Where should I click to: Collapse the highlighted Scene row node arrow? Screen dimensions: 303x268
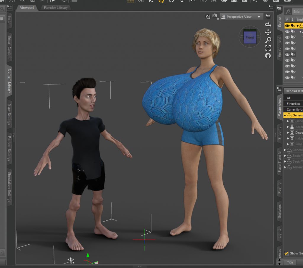tap(298, 26)
